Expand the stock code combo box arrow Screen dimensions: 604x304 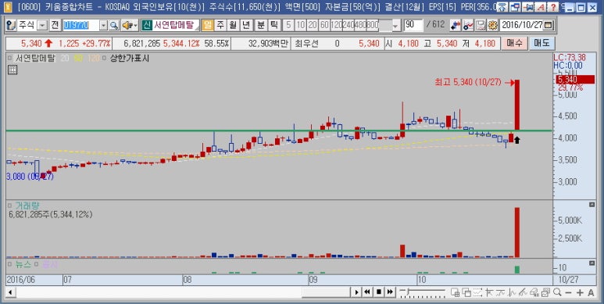pos(104,26)
